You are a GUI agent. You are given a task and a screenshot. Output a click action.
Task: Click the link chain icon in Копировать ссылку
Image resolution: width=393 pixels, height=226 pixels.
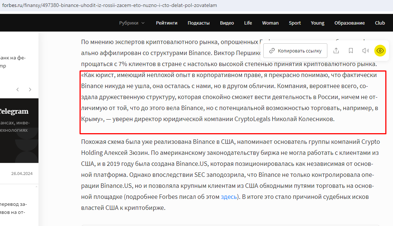(272, 51)
